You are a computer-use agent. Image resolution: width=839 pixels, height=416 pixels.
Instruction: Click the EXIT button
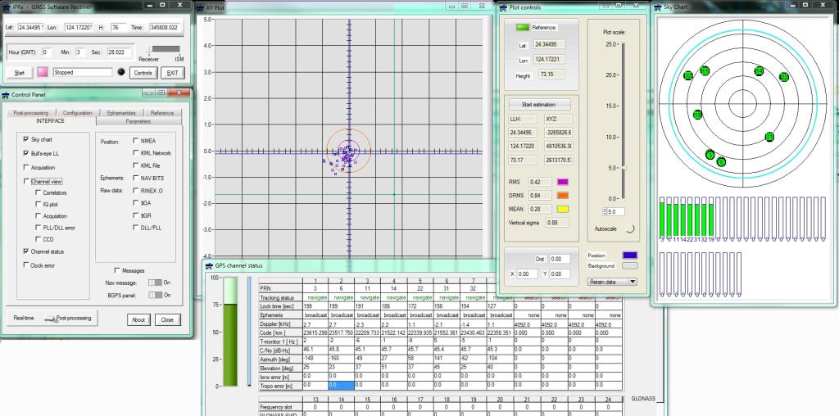click(172, 73)
